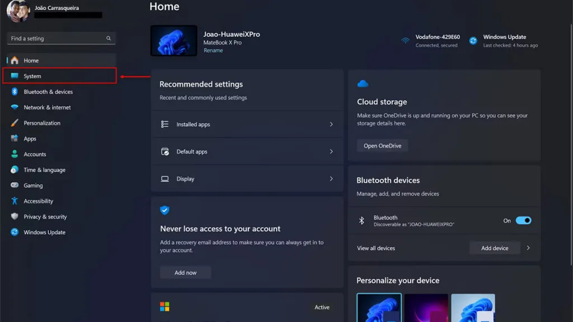Click Apps label in sidebar

pyautogui.click(x=30, y=139)
